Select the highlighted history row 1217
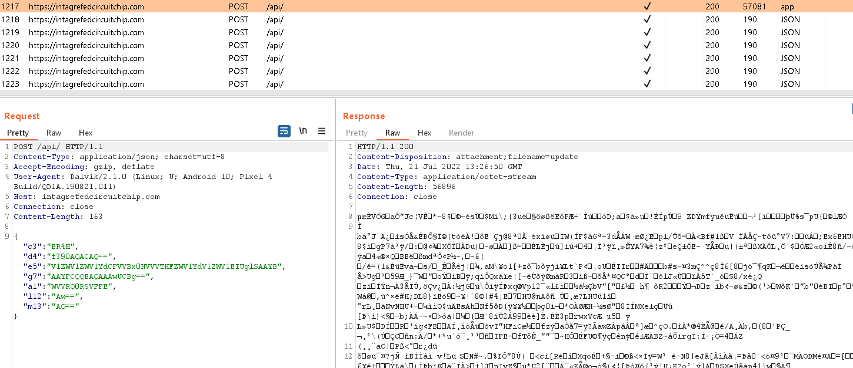The width and height of the screenshot is (853, 368). (x=86, y=7)
